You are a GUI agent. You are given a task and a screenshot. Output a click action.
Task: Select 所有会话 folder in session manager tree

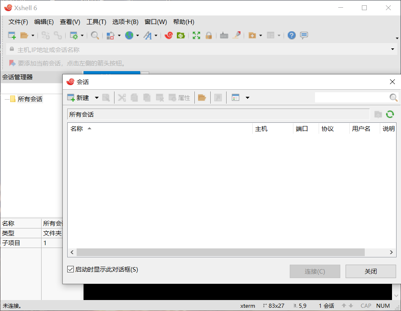(x=30, y=99)
